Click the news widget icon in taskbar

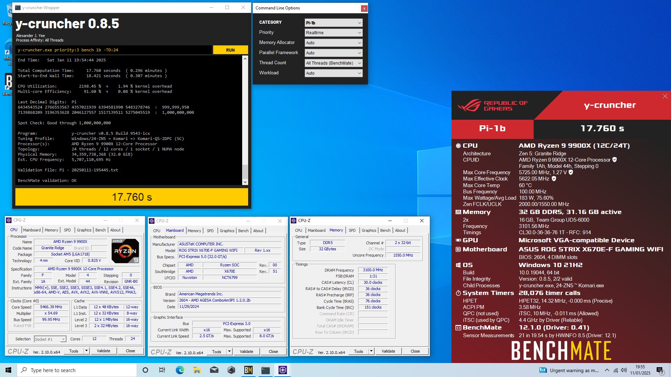pyautogui.click(x=543, y=370)
